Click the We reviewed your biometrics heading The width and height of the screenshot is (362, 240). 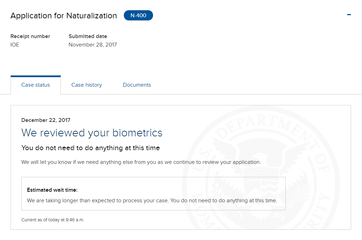(92, 133)
